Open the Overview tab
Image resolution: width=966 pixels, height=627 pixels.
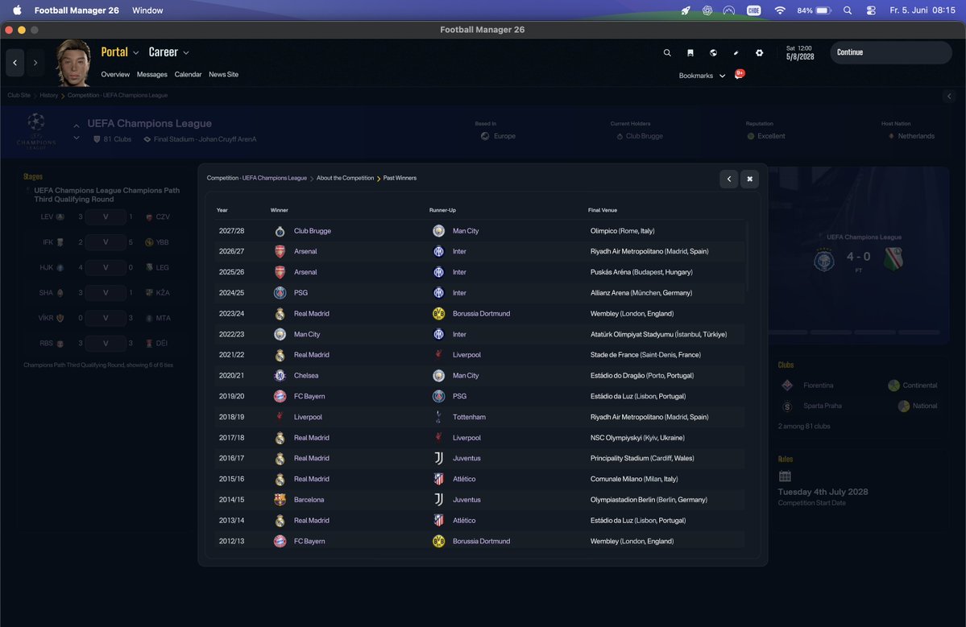[115, 75]
